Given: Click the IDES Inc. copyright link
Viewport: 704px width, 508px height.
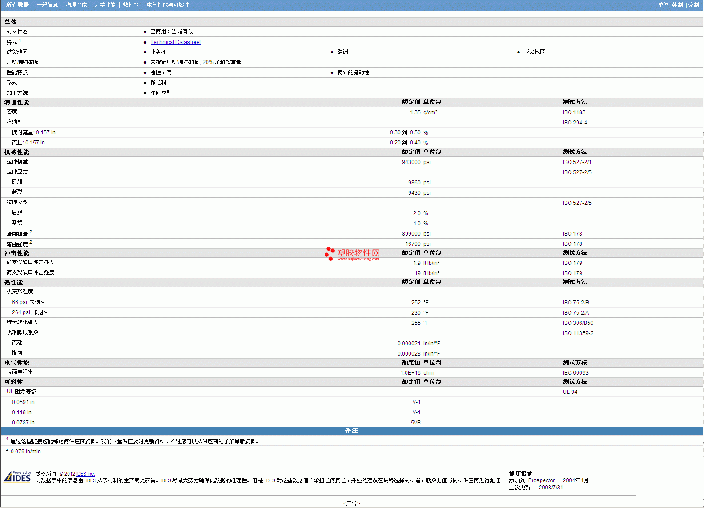Looking at the screenshot, I should coord(85,474).
